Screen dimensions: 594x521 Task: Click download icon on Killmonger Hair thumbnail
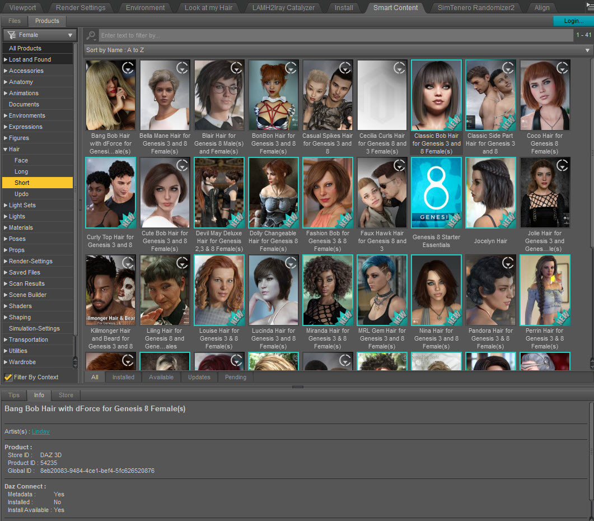128,263
